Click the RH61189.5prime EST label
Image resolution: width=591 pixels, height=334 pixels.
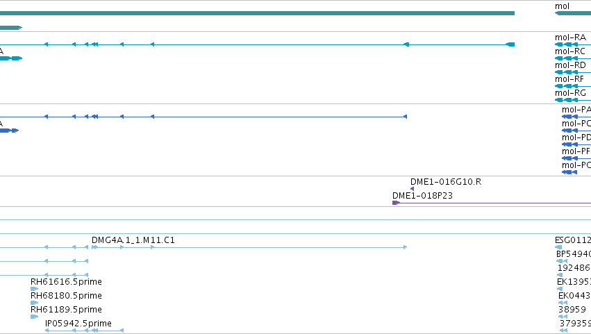pos(66,310)
